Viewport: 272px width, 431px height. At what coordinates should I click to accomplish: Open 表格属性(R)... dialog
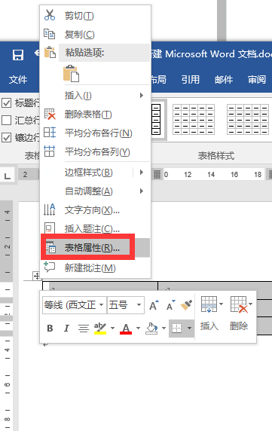coord(95,248)
